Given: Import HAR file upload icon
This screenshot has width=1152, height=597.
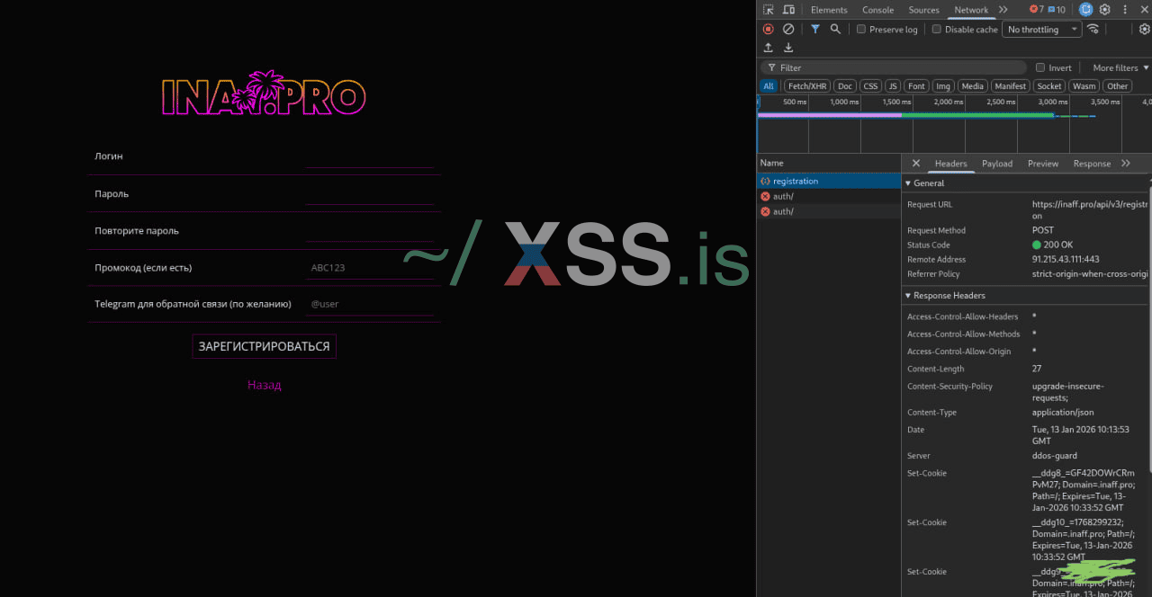Looking at the screenshot, I should click(x=769, y=48).
